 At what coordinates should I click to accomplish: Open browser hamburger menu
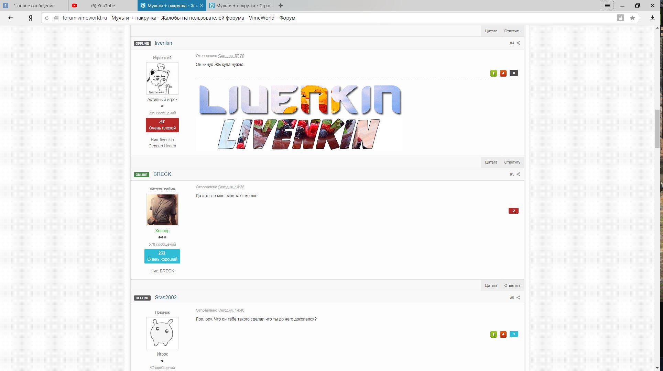[607, 5]
